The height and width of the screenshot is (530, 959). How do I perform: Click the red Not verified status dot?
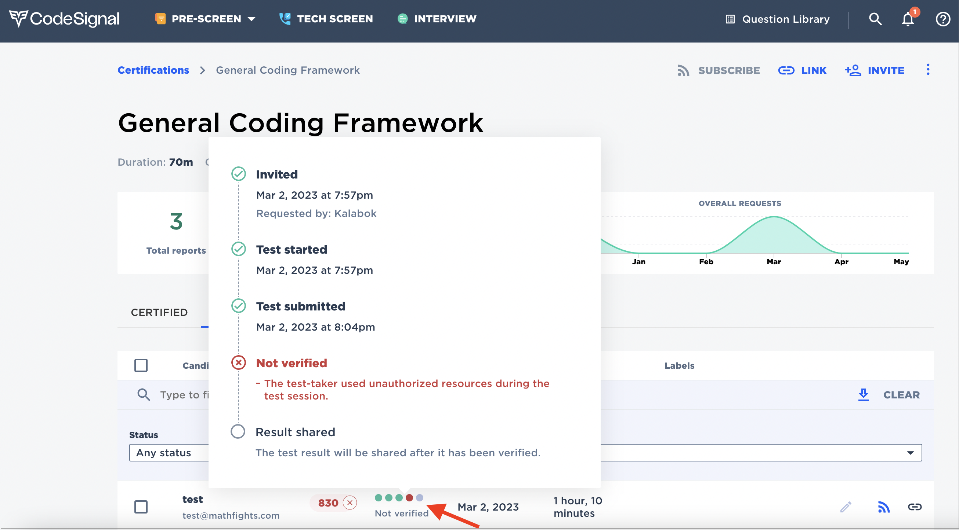click(x=409, y=497)
